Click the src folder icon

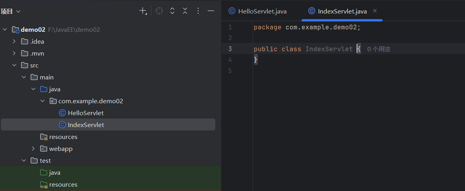tap(25, 65)
